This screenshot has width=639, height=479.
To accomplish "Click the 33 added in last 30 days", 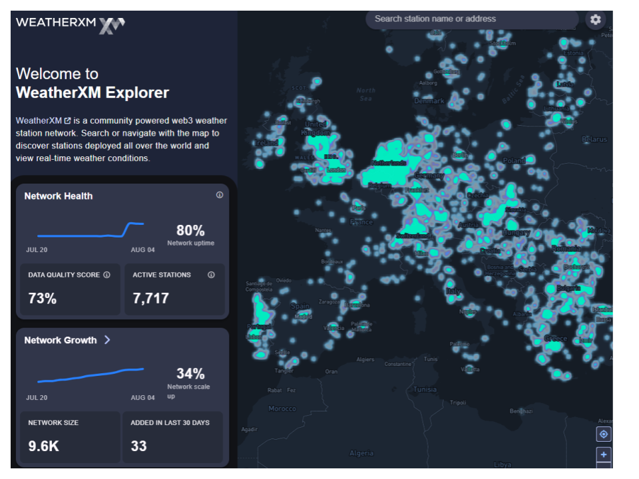I will click(x=138, y=446).
